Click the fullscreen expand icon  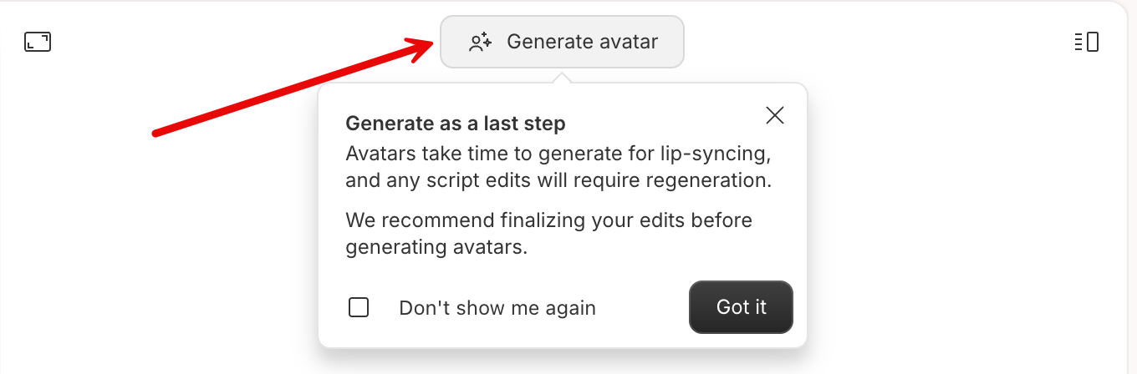[38, 42]
